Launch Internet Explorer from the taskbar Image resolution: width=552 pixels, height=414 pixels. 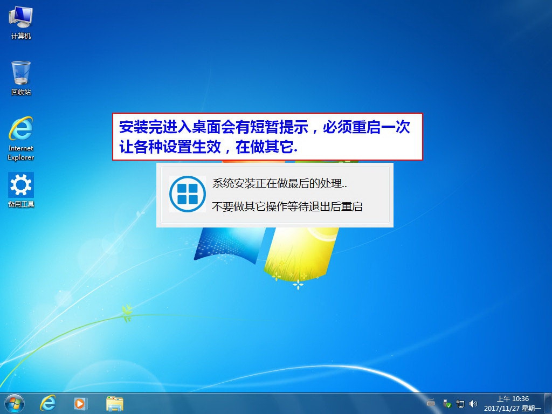[48, 403]
